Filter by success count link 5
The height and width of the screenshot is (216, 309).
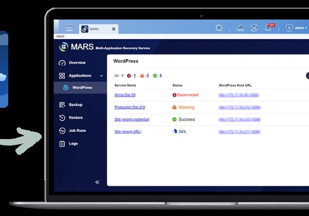coord(161,75)
